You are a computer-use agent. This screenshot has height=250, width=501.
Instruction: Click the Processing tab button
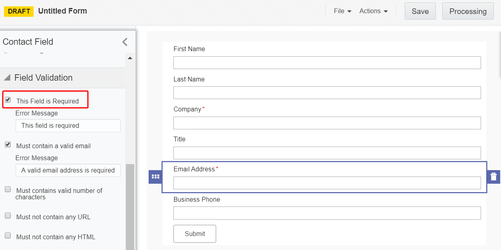(x=468, y=11)
